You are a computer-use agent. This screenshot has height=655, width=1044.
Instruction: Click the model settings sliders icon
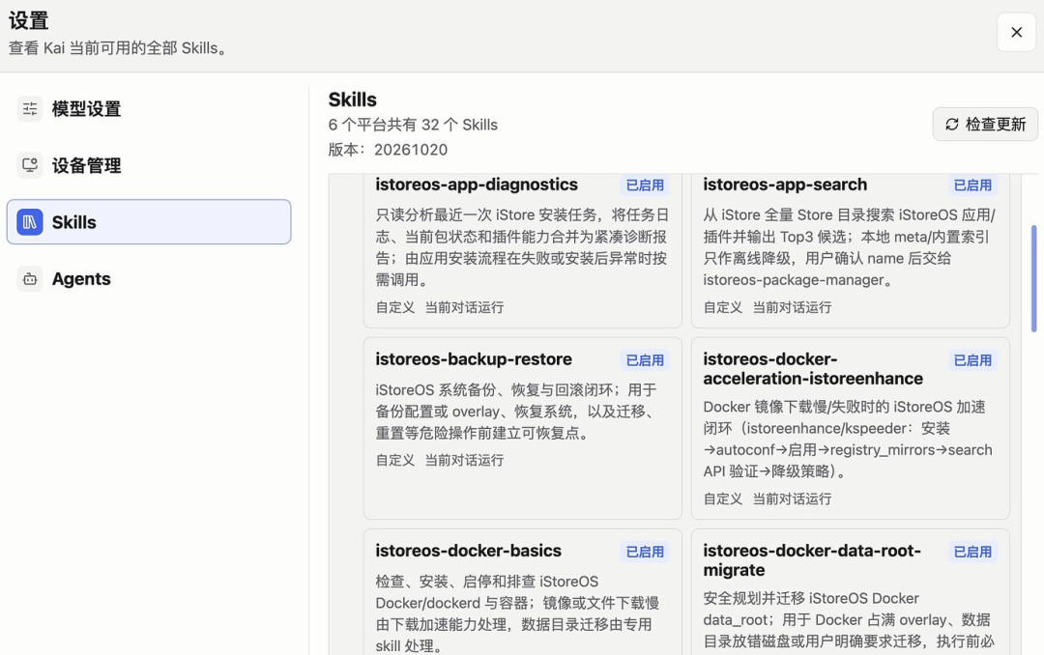tap(30, 108)
